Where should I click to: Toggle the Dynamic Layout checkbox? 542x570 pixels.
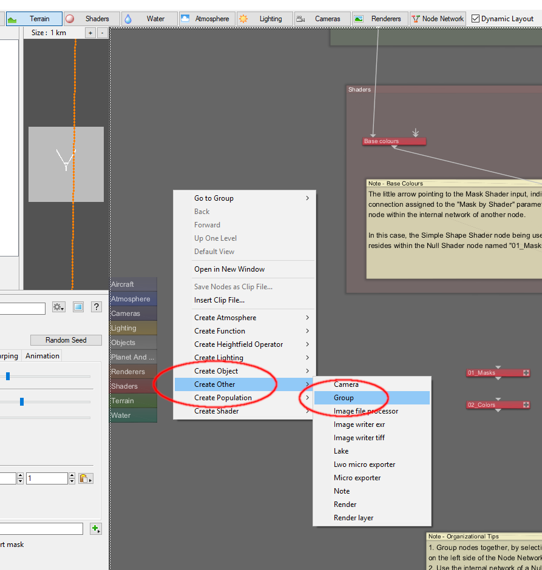(475, 19)
